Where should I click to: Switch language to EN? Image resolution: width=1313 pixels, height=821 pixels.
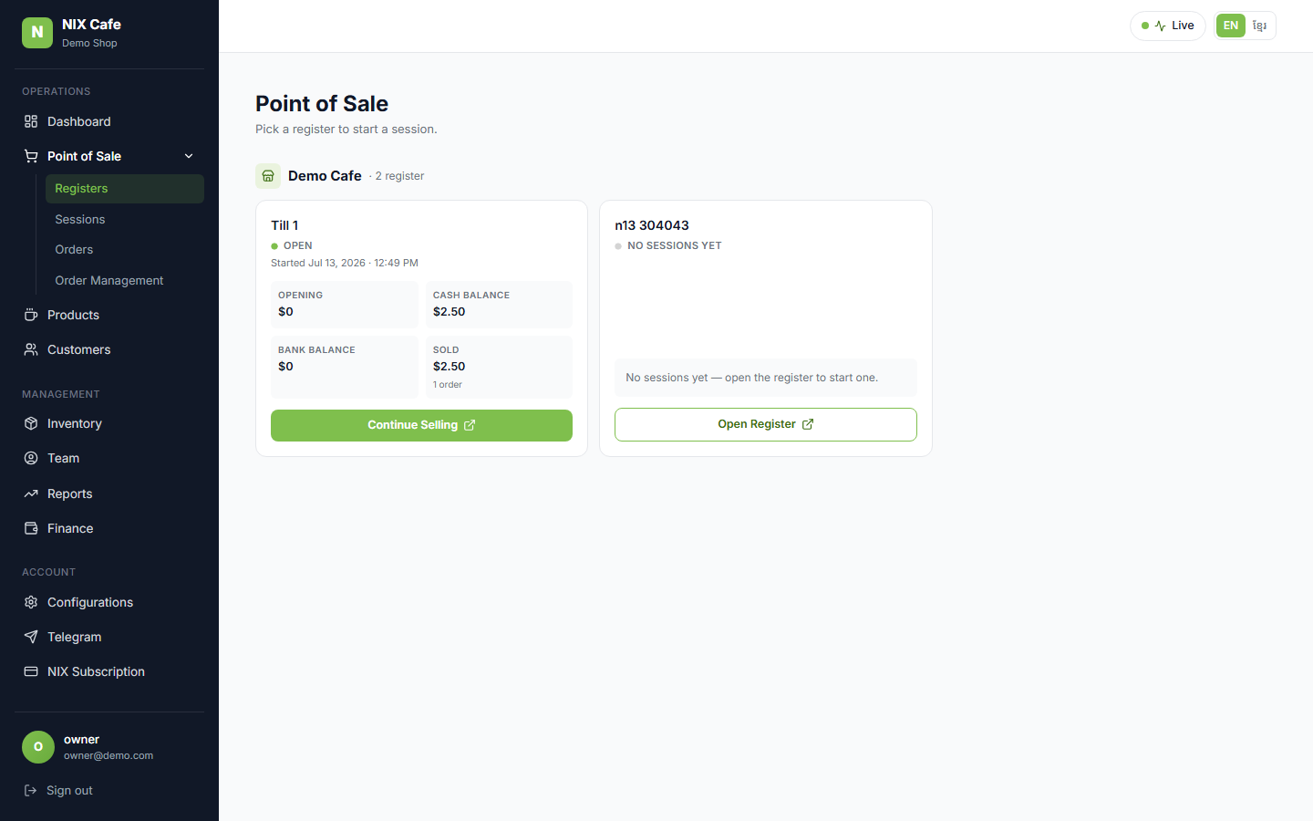(1231, 26)
